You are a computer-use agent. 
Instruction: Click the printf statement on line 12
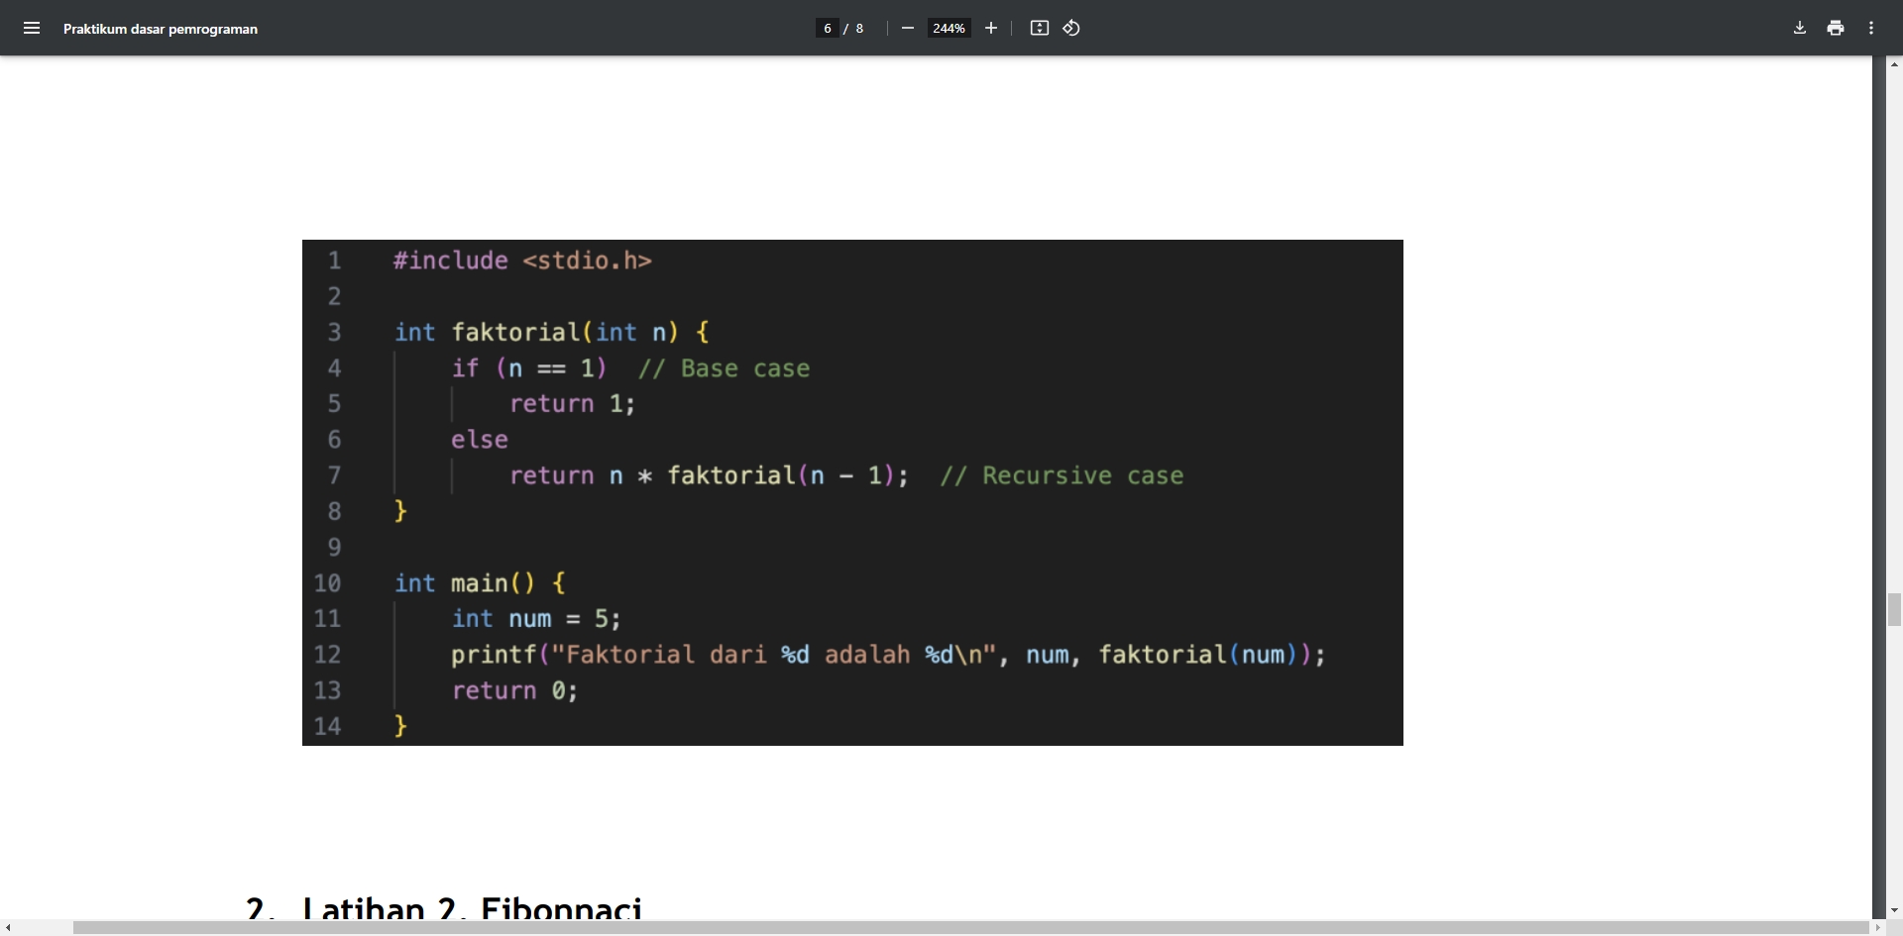click(x=888, y=655)
